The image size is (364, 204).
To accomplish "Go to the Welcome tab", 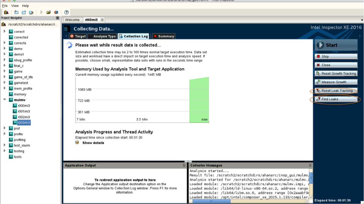I will (72, 20).
